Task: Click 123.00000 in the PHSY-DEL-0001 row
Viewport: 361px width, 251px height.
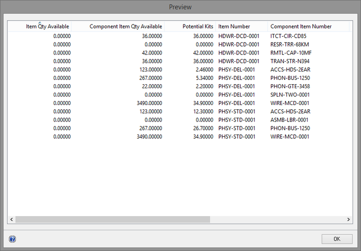Action: 151,70
